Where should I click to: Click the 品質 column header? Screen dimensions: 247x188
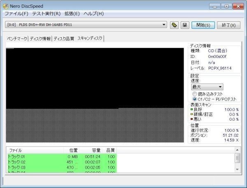[x=110, y=150]
